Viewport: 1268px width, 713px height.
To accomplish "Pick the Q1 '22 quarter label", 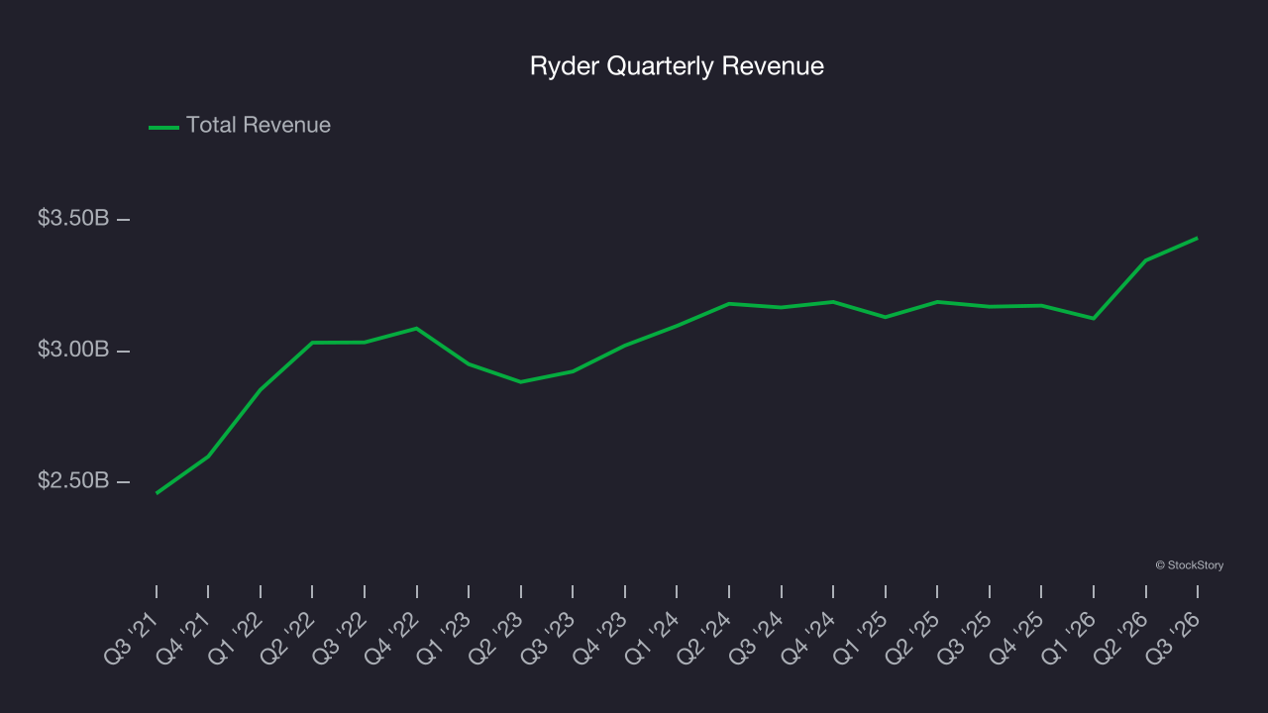I will 235,638.
